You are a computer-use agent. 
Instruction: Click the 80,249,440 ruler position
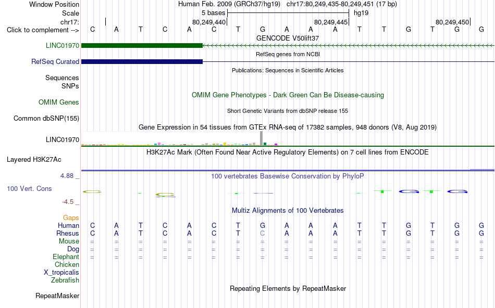209,22
